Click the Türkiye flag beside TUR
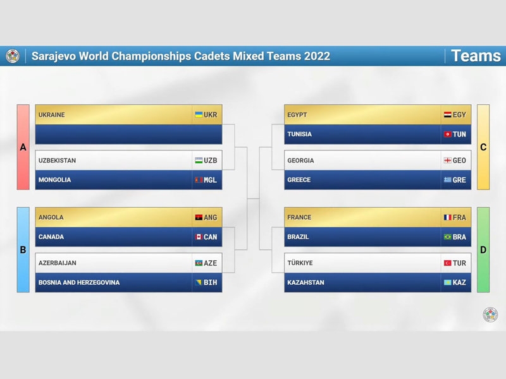The width and height of the screenshot is (506, 379). pos(448,263)
